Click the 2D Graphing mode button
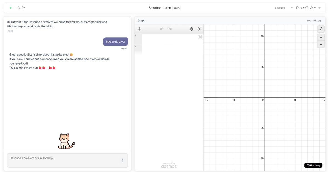329x172 pixels. 313,165
